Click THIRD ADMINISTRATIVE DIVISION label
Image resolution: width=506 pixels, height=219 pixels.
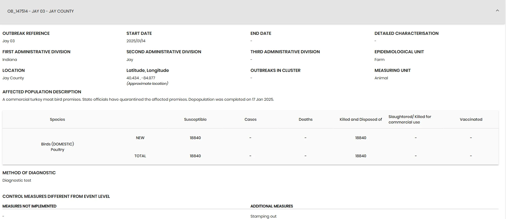coord(285,52)
